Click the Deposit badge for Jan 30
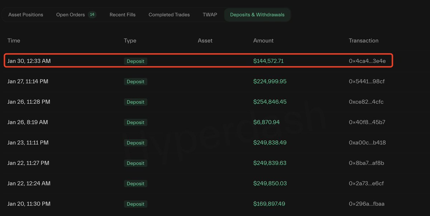The image size is (430, 216). coord(135,61)
